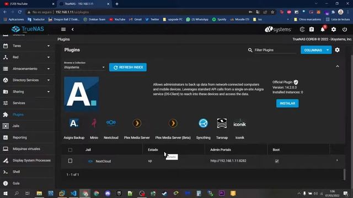The image size is (353, 198).
Task: Click the REFRESH INDEX button
Action: [x=128, y=67]
